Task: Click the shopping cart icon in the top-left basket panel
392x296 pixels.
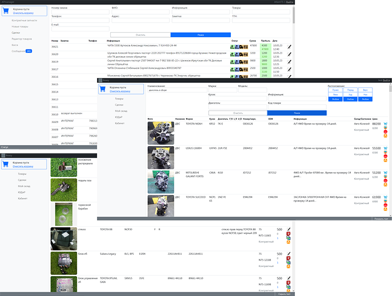Action: click(6, 11)
